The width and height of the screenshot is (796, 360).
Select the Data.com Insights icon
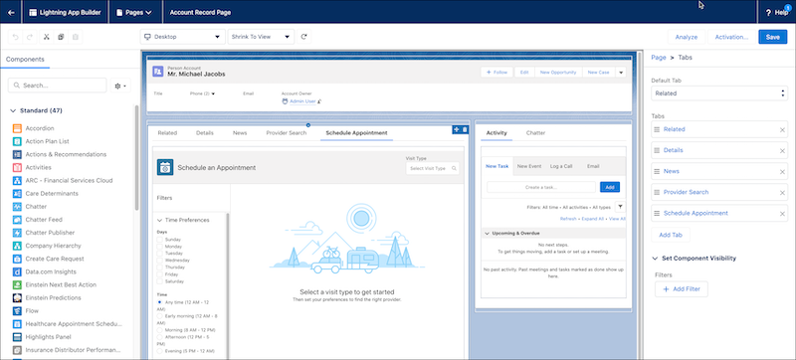(x=17, y=271)
